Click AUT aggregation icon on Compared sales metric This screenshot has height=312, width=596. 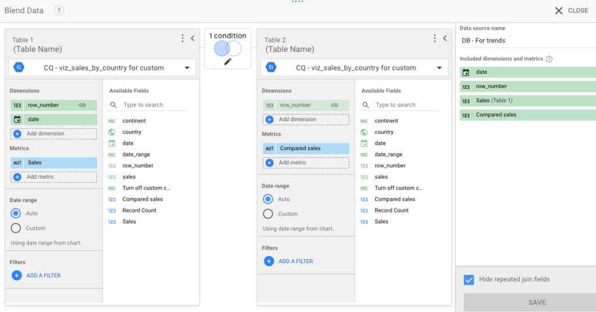click(x=269, y=148)
